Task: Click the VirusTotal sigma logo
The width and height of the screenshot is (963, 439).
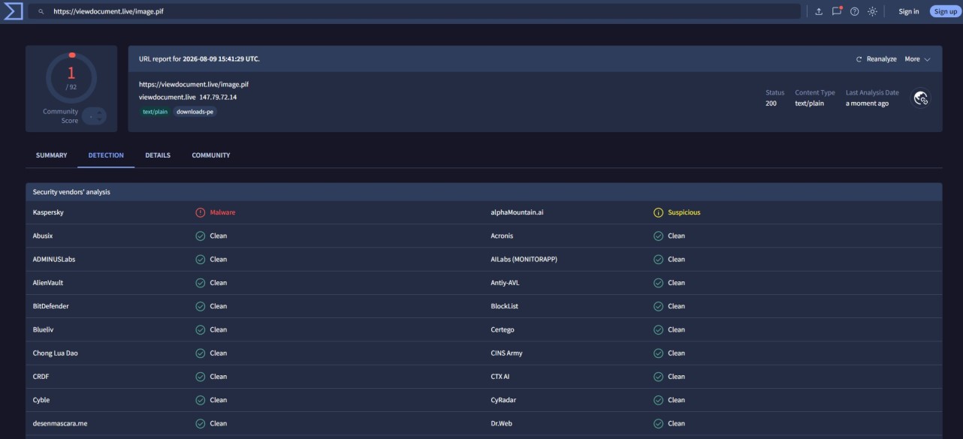Action: click(13, 11)
